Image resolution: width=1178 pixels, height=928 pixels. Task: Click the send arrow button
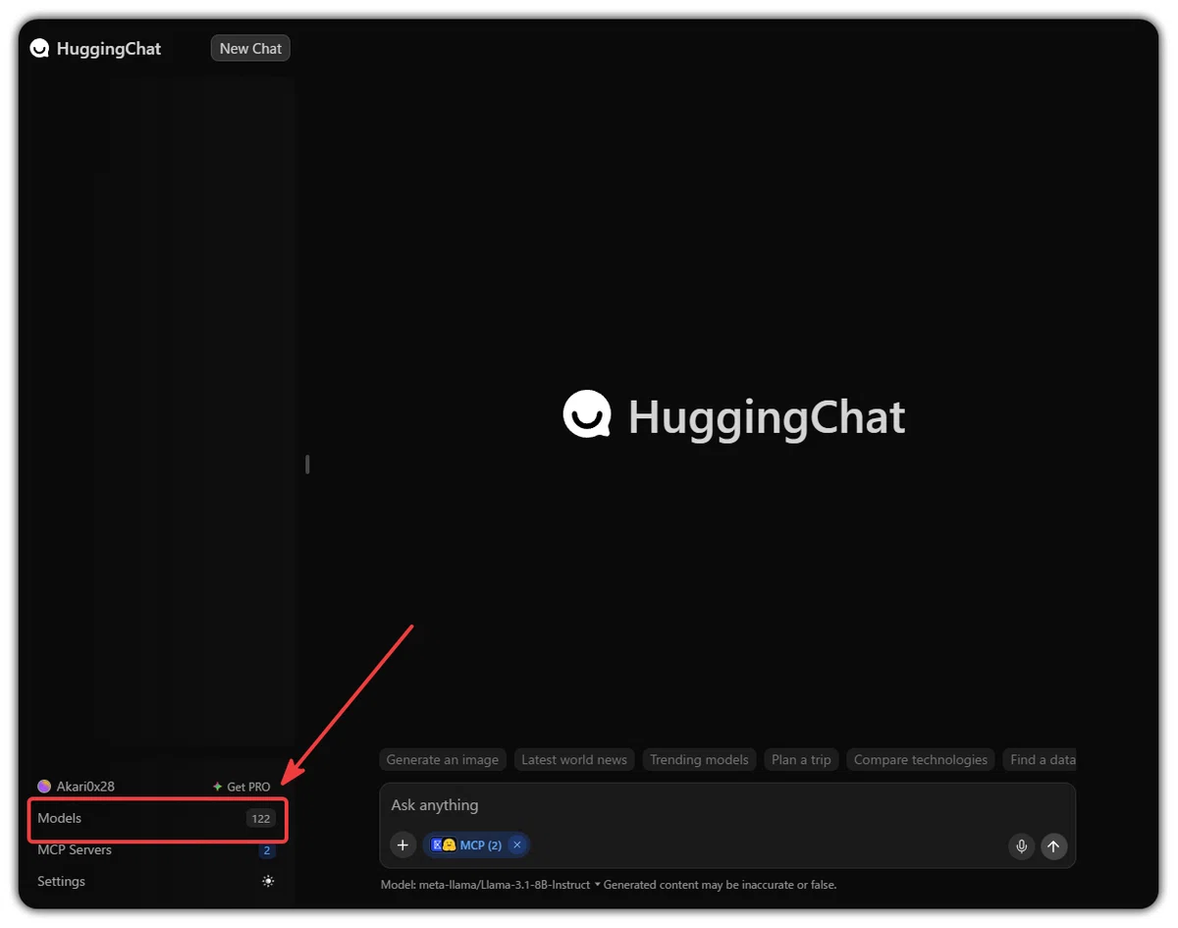click(x=1054, y=846)
